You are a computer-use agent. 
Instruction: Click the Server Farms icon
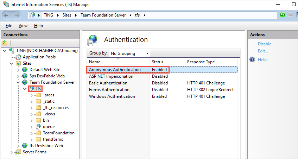click(x=18, y=152)
